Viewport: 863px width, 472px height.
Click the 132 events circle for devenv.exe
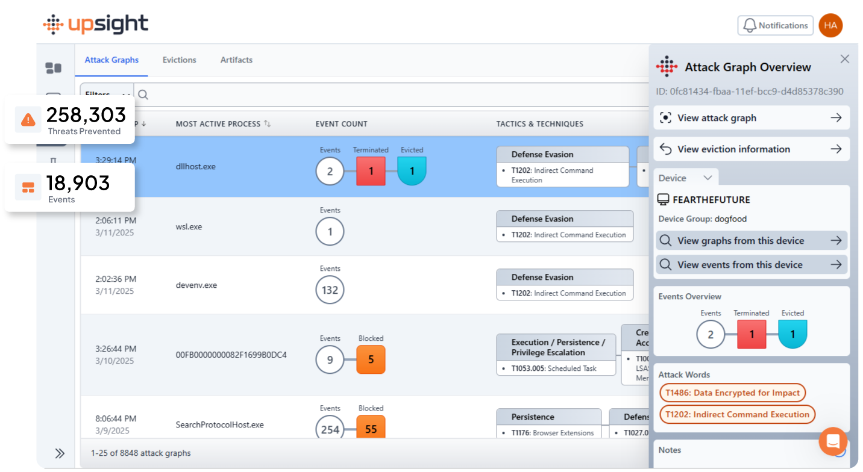tap(330, 290)
